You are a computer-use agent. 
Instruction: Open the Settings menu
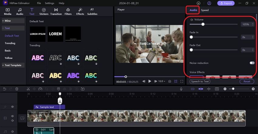[49, 3]
